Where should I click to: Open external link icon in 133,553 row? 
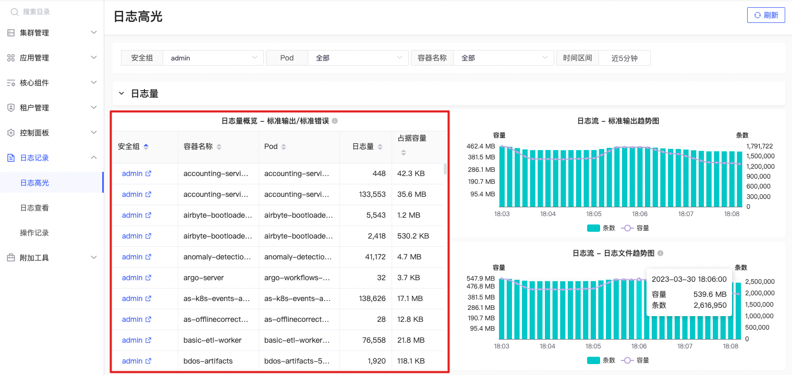point(148,194)
